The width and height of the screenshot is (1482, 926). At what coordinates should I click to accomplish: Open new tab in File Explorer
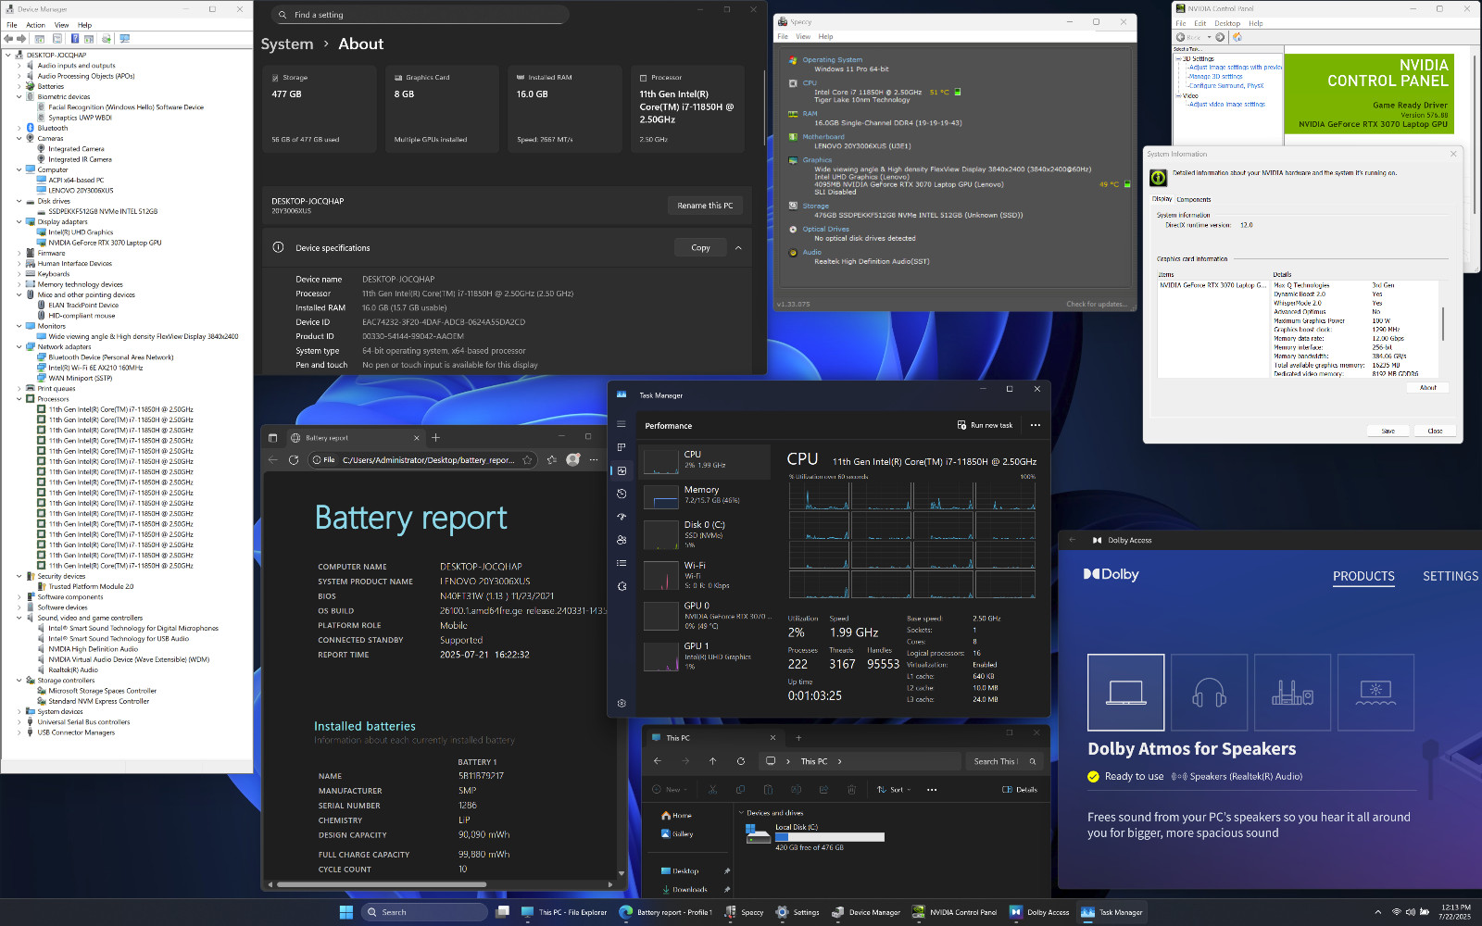point(798,738)
